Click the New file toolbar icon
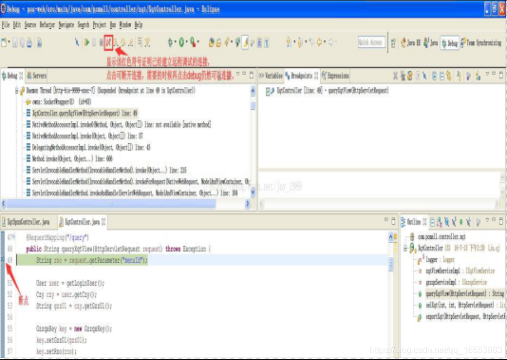507x360 pixels. 4,42
